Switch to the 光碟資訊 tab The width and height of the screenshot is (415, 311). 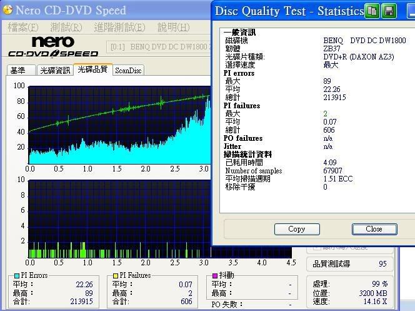55,70
